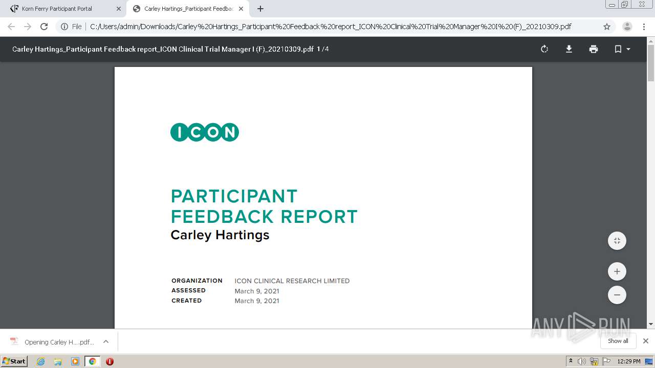Open a new browser tab
This screenshot has height=368, width=655.
(x=260, y=9)
